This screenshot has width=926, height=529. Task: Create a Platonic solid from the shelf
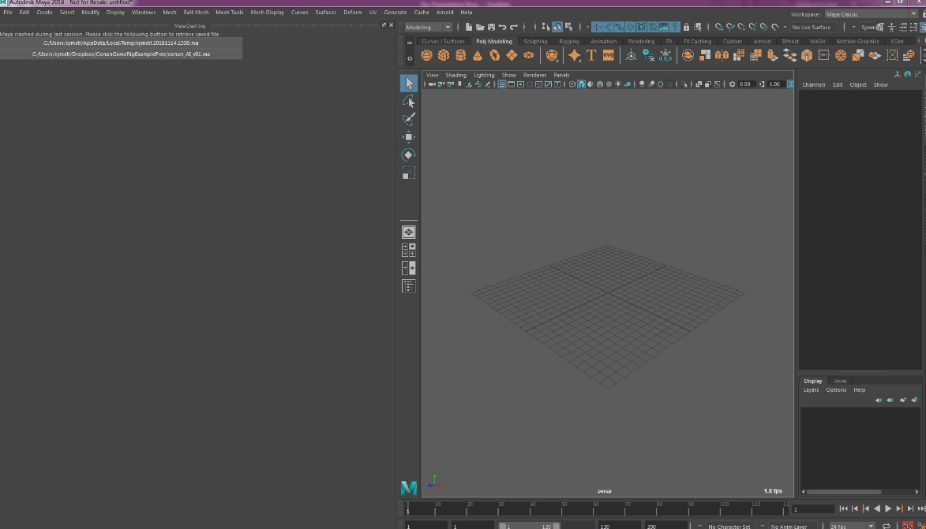[x=552, y=55]
